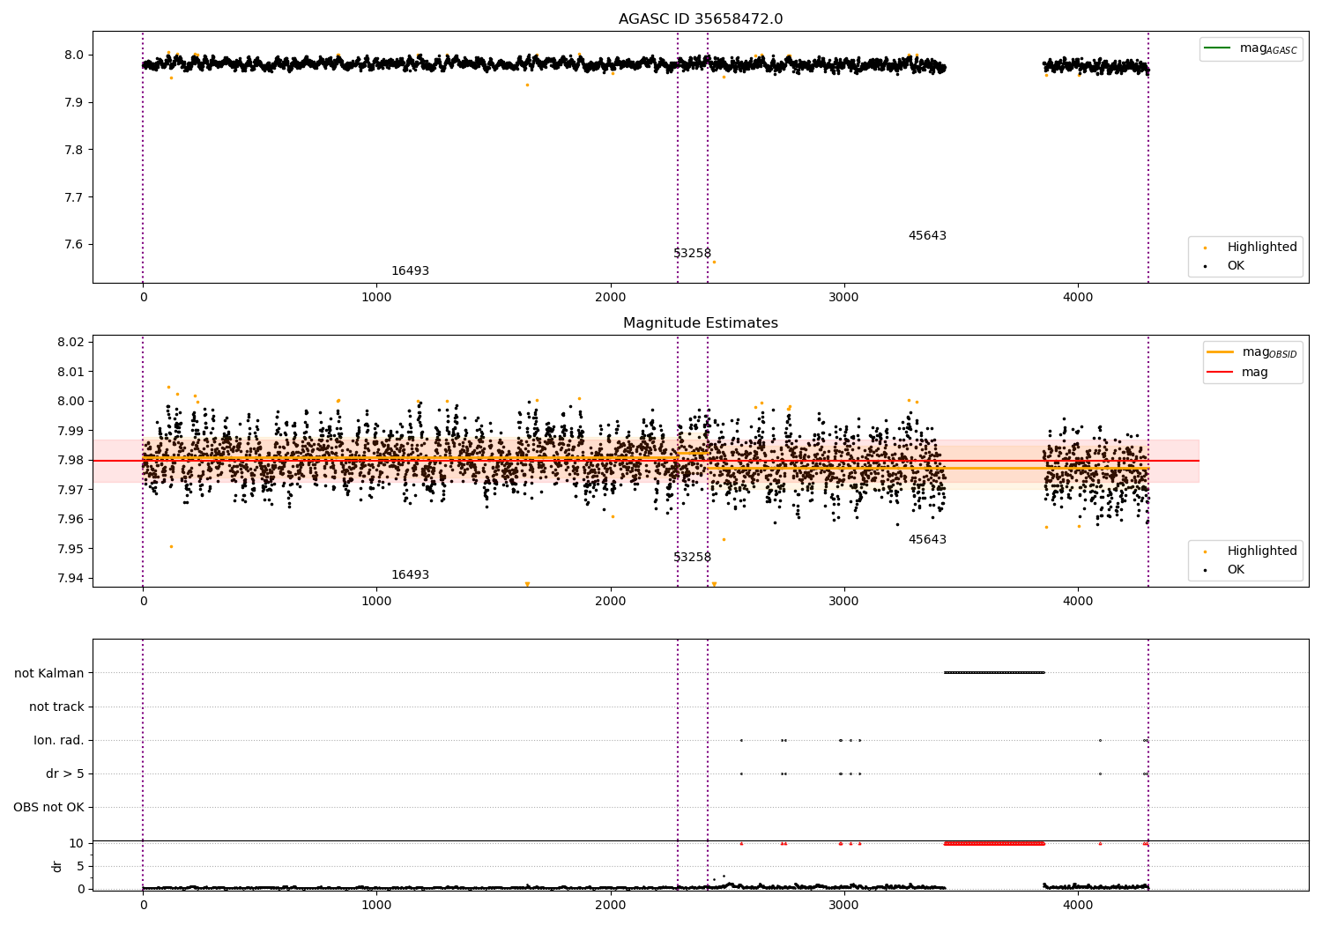1322x925 pixels.
Task: Click the row of 'not Kalman' flag markers
Action: click(x=994, y=672)
